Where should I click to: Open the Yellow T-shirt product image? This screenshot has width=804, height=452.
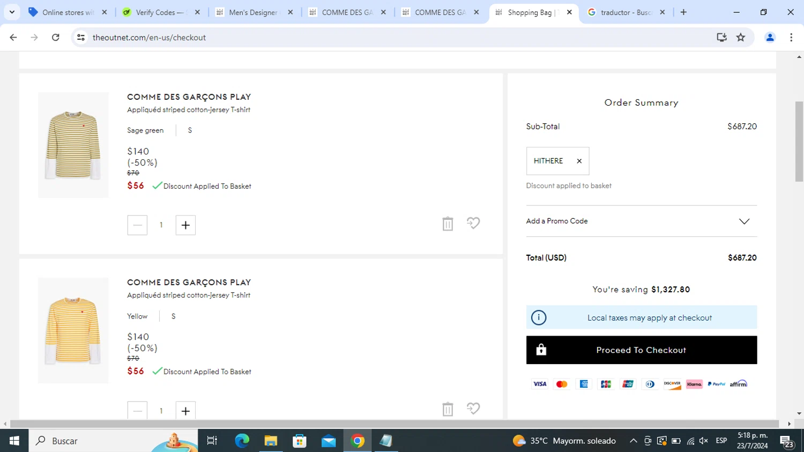(73, 330)
